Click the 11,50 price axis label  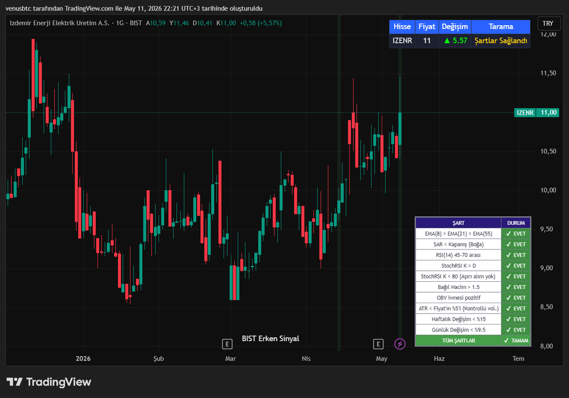click(548, 74)
